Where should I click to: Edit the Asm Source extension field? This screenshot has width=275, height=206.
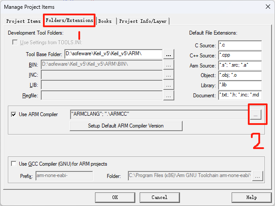(240, 65)
